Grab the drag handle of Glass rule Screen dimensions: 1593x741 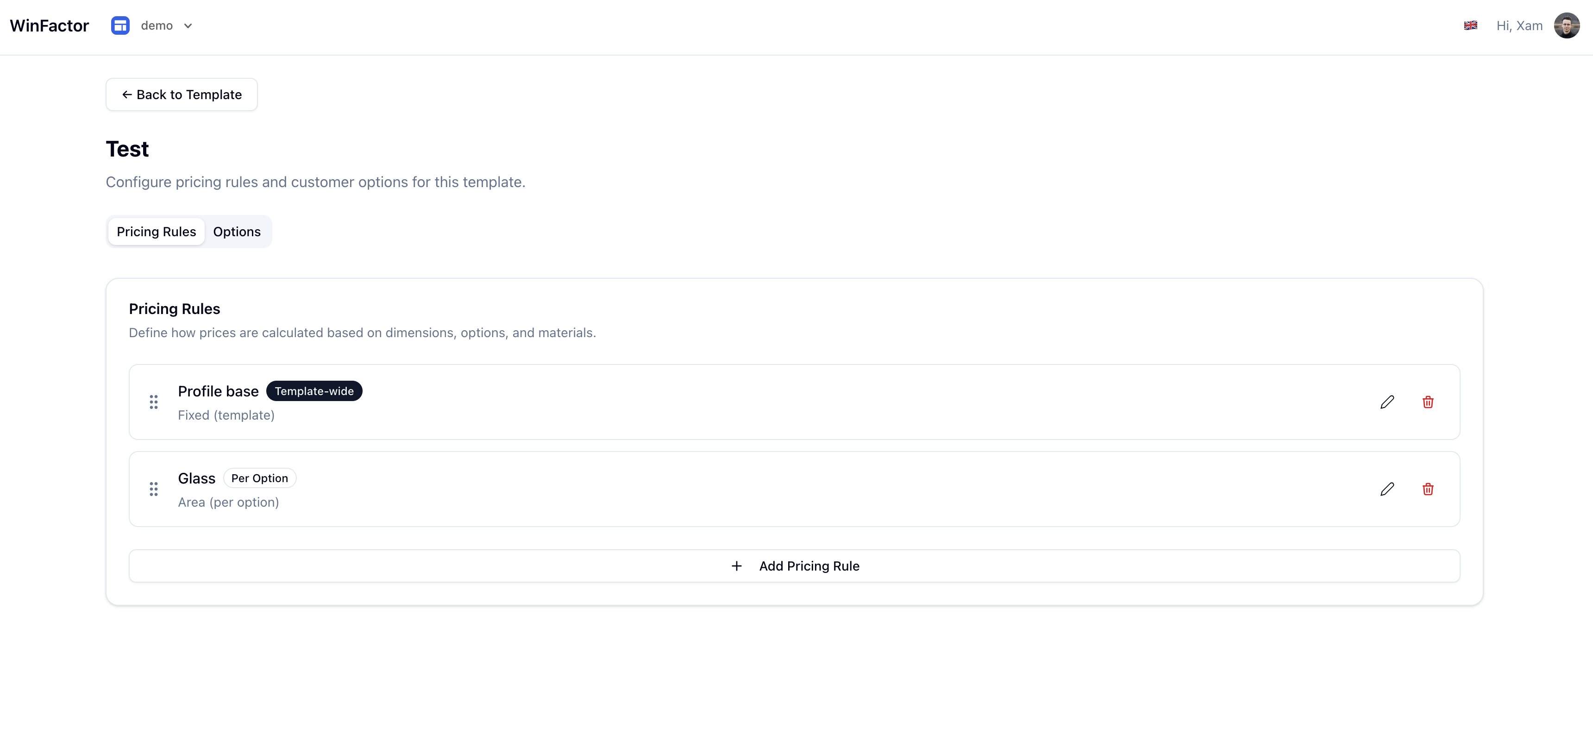[153, 489]
